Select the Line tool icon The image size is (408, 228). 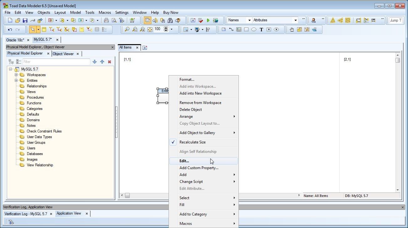coord(231,29)
